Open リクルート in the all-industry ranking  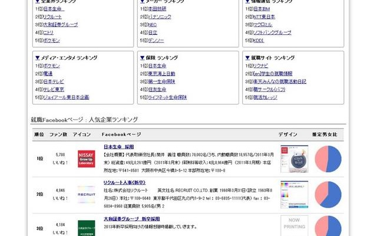pos(52,17)
